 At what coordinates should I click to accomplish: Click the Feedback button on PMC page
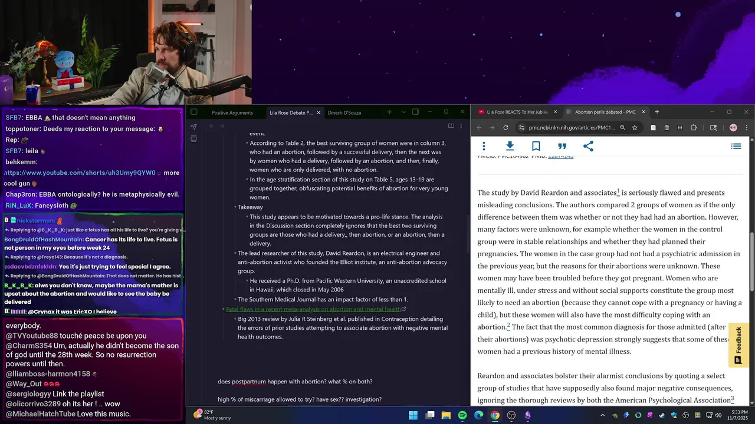738,346
